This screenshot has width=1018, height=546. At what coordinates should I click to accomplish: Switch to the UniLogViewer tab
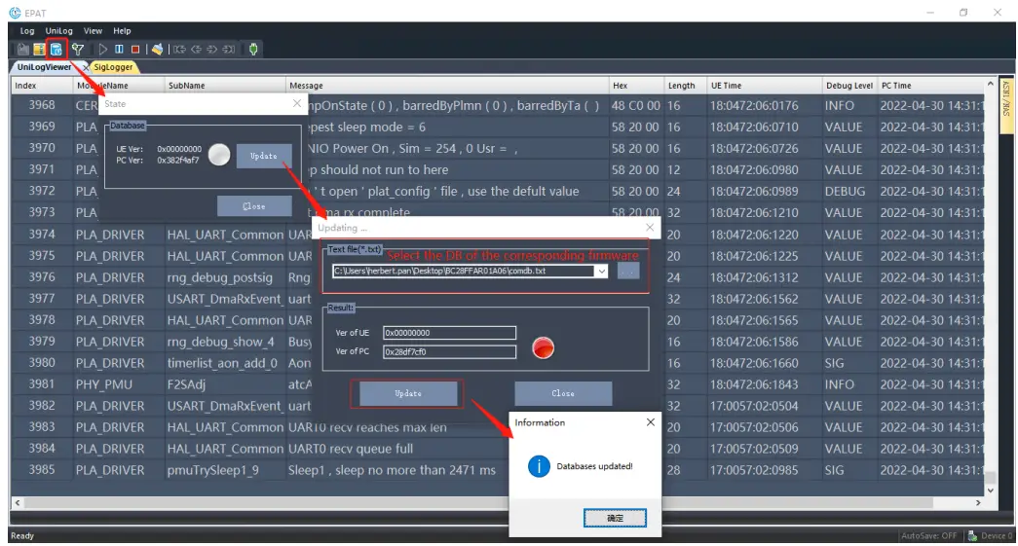(x=44, y=67)
